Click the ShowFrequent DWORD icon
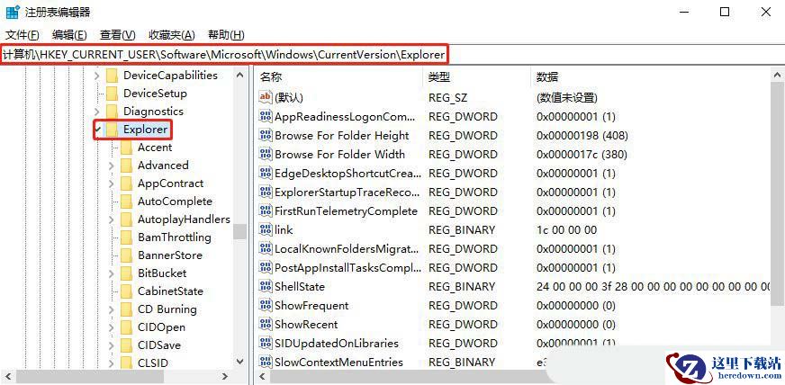The width and height of the screenshot is (785, 385). [266, 306]
